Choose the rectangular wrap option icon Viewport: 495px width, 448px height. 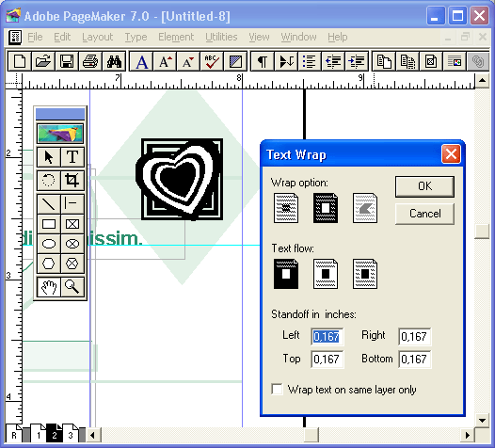[326, 208]
